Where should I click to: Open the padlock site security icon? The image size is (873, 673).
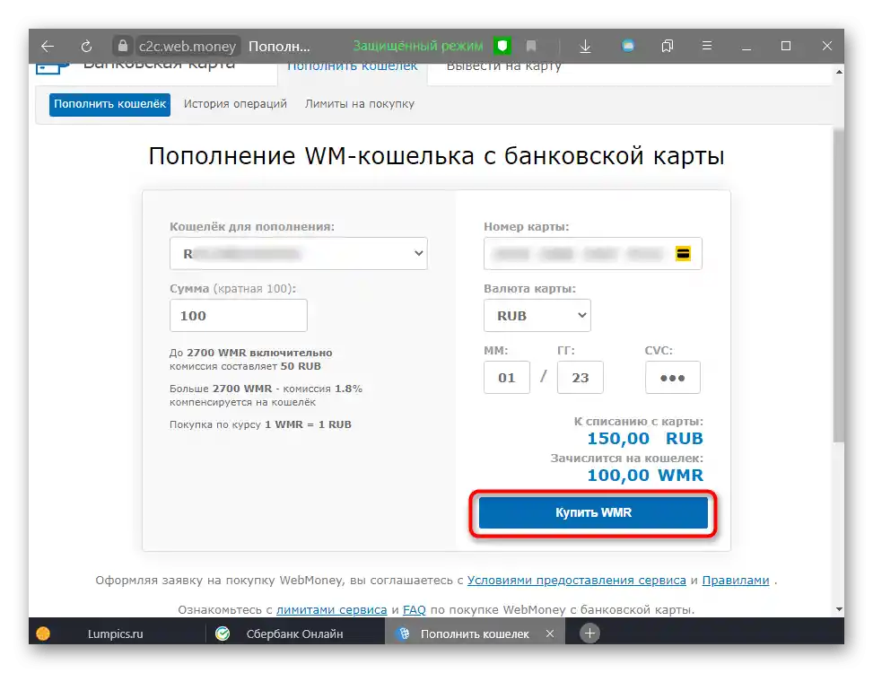click(x=123, y=46)
